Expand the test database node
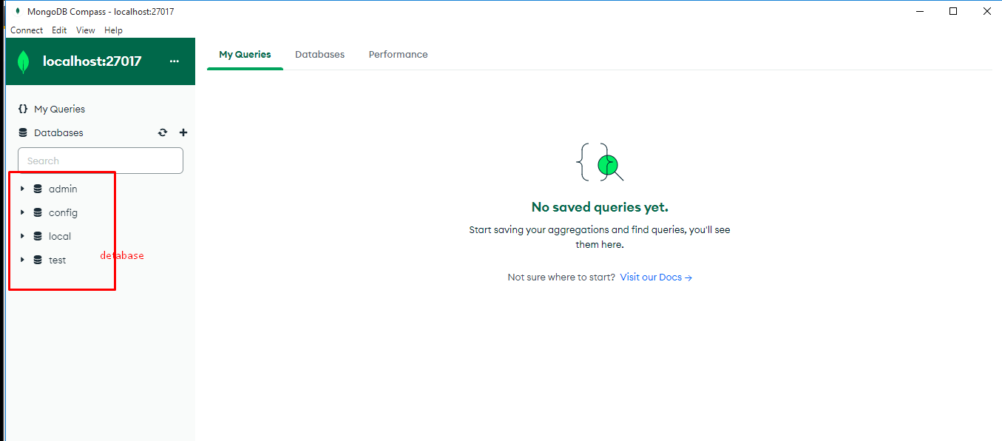Screen dimensions: 1002x441 [22, 260]
